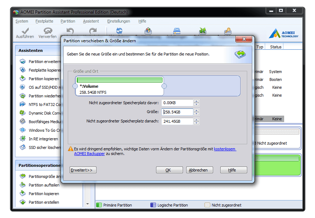This screenshot has height=218, width=315.
Task: Click the undo arrow toolbar icon
Action: [70, 31]
